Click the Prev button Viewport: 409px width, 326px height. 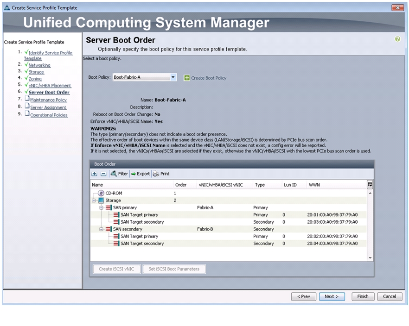pyautogui.click(x=304, y=296)
